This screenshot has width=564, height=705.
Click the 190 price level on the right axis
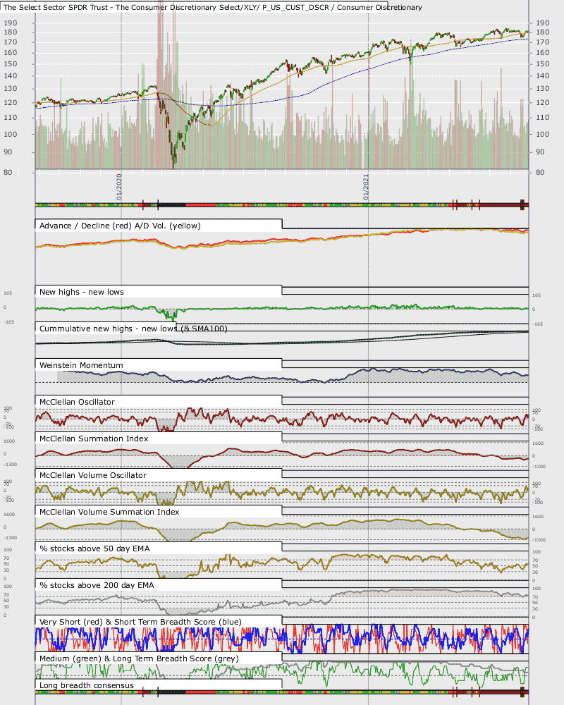click(542, 23)
